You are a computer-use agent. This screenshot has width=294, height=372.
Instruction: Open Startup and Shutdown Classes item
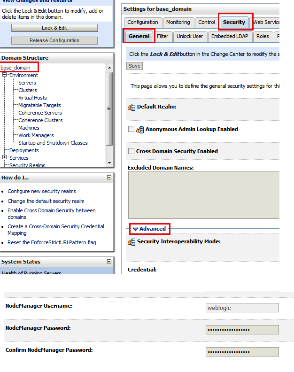[53, 143]
